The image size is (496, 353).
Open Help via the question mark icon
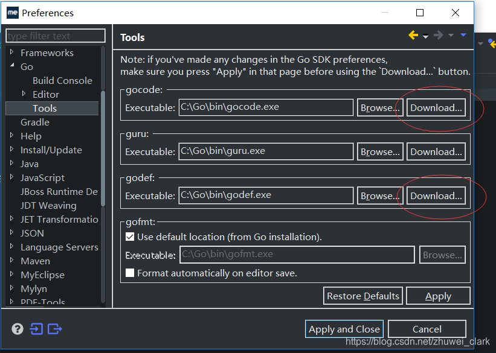(x=16, y=329)
